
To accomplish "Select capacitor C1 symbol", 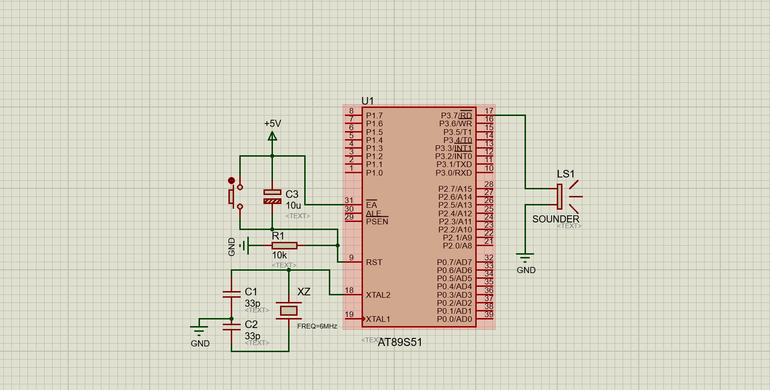I will 232,294.
